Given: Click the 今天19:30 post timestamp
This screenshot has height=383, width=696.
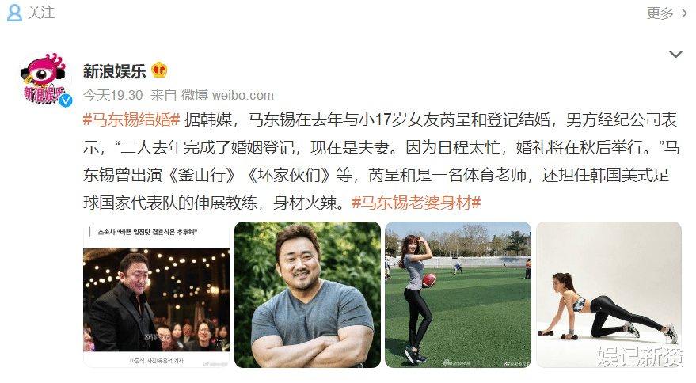Looking at the screenshot, I should click(x=112, y=95).
